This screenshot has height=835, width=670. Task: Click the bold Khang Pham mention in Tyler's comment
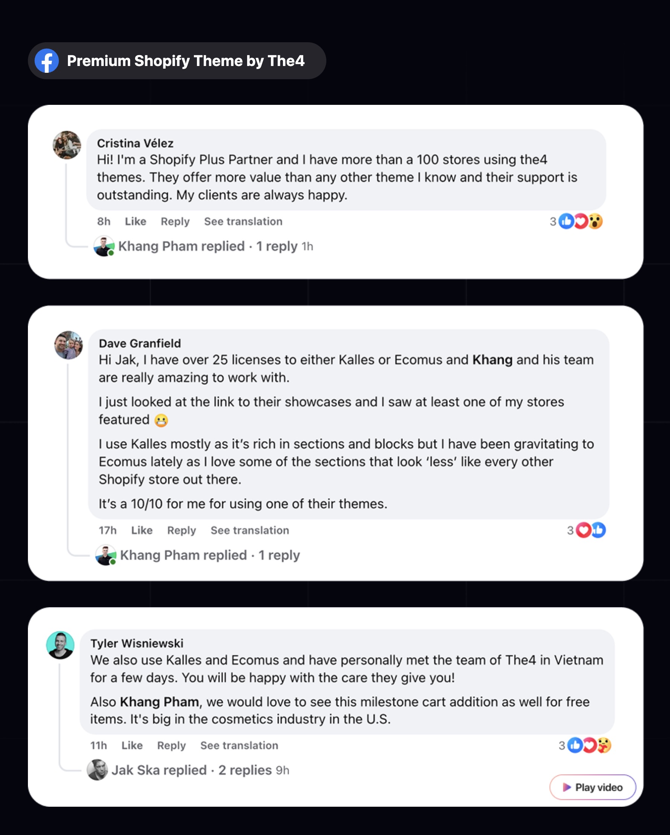coord(159,702)
